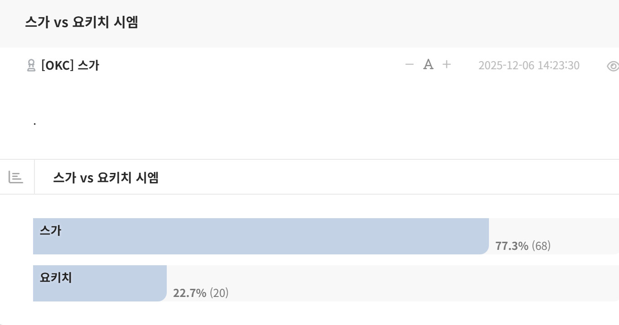619x325 pixels.
Task: Click the post timestamp 2025-12-06 14:23:30
Action: click(x=529, y=66)
